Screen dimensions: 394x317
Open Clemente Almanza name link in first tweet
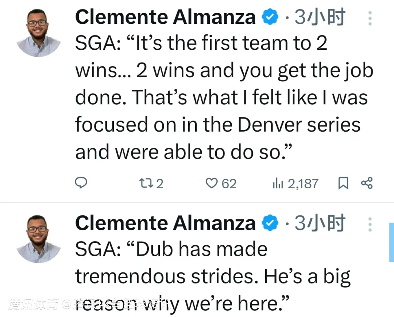(x=165, y=18)
